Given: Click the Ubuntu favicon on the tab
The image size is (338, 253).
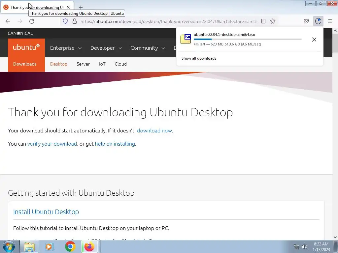Looking at the screenshot, I should [x=6, y=7].
